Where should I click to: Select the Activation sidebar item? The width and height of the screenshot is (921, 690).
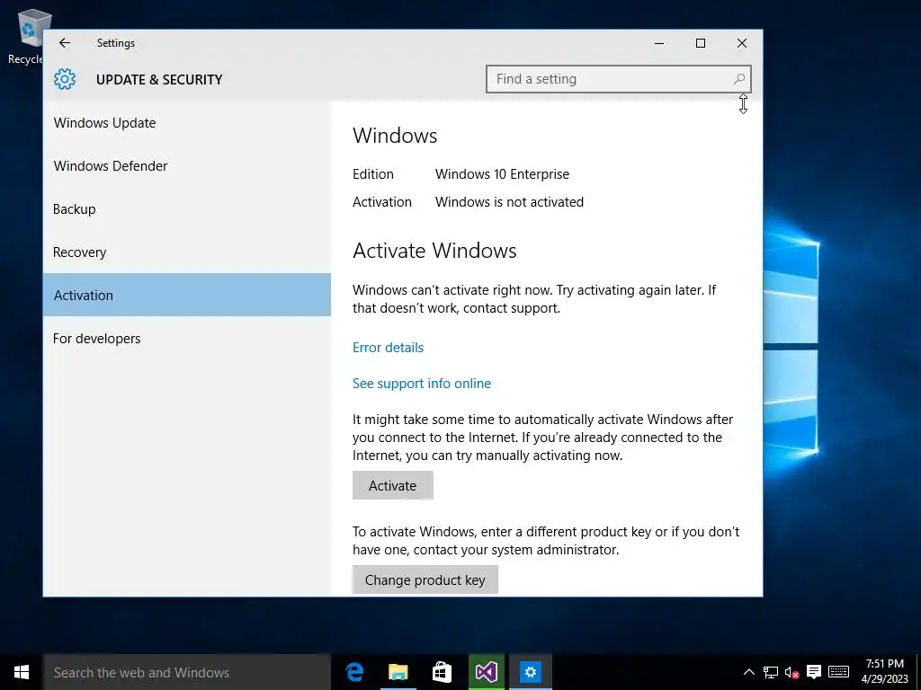click(187, 295)
